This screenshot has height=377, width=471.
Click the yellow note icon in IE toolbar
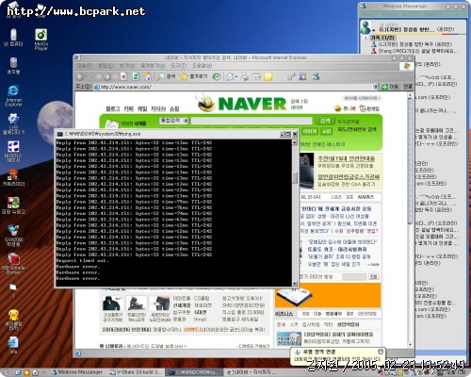point(268,76)
